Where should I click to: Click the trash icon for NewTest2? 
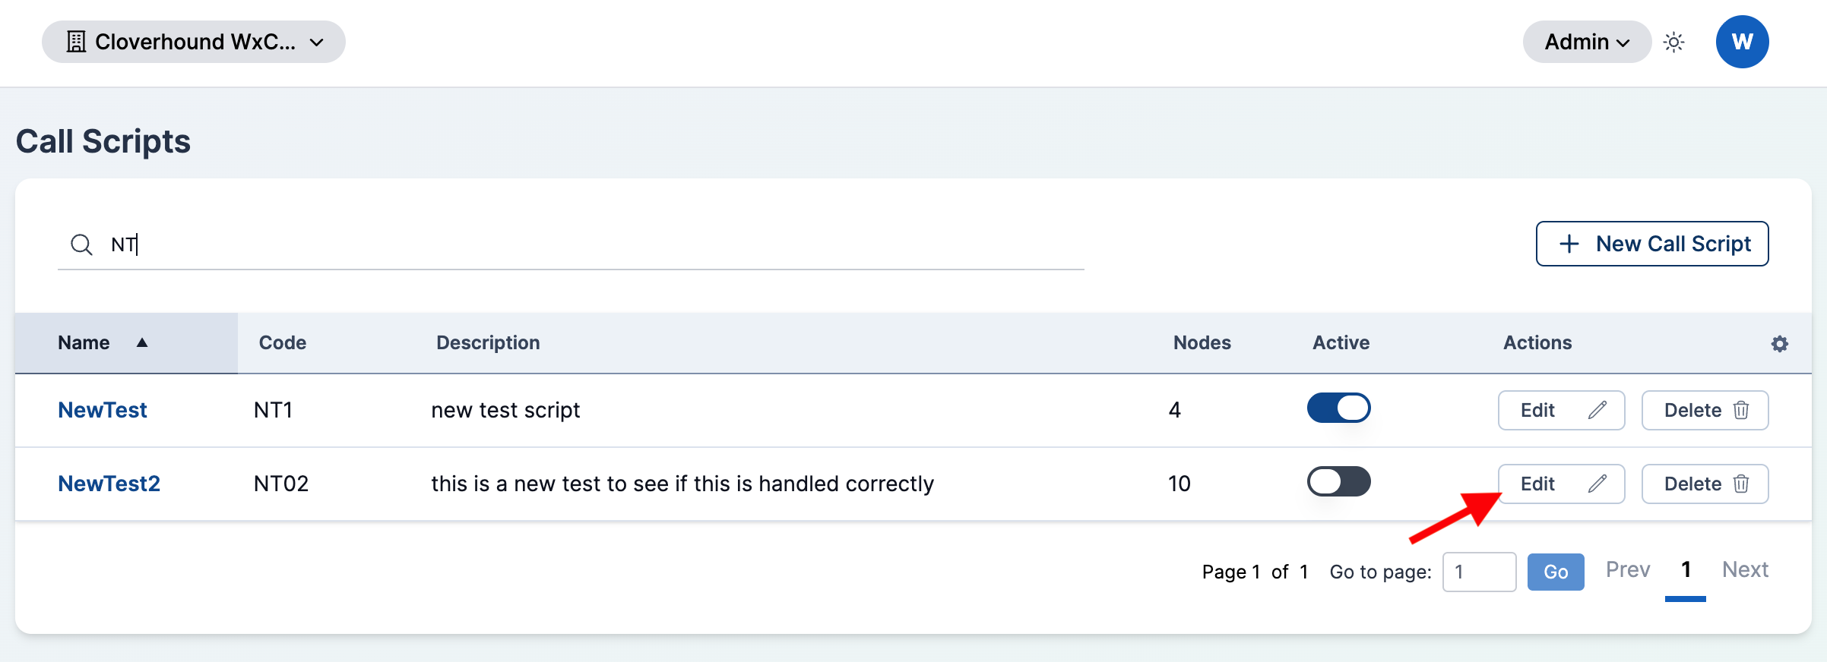[1741, 484]
